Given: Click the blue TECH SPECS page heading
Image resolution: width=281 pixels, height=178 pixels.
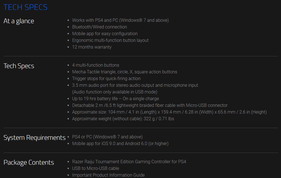Looking at the screenshot, I should point(25,7).
